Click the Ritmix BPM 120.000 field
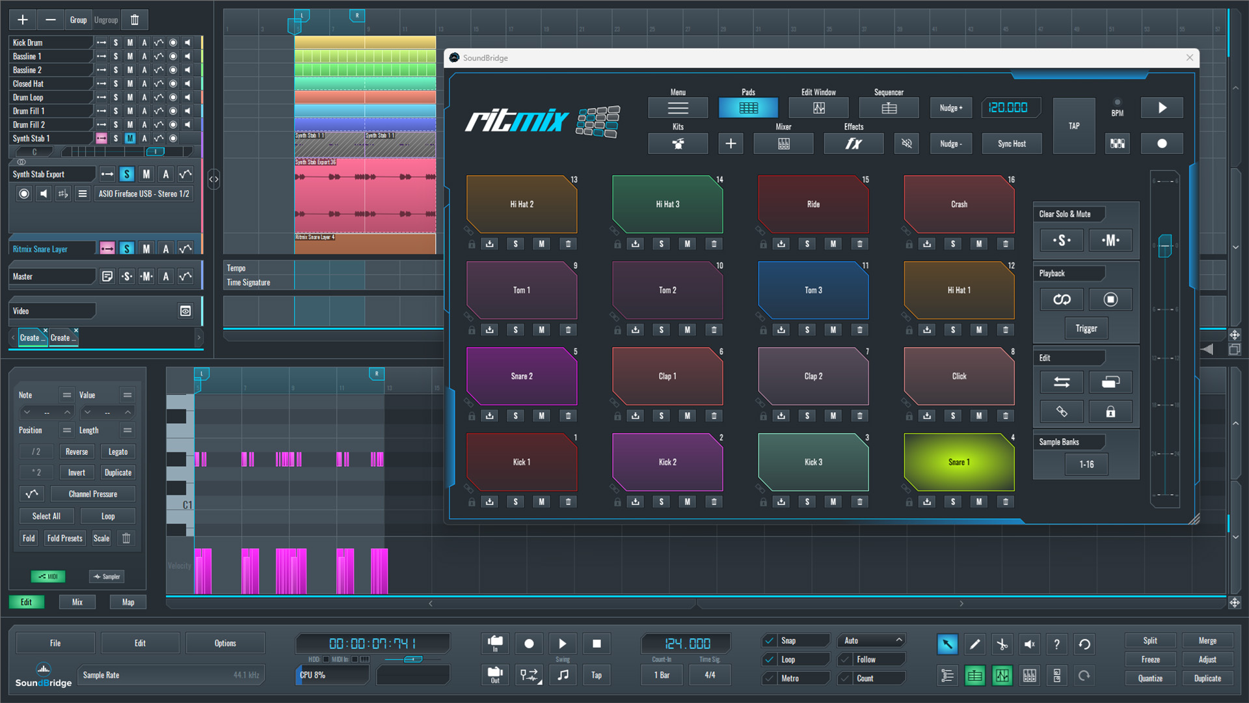Image resolution: width=1249 pixels, height=703 pixels. pos(1011,108)
